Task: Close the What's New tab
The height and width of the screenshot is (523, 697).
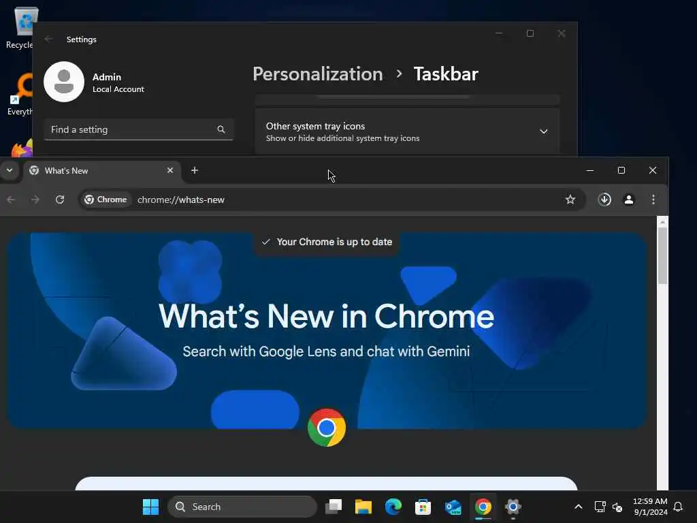Action: tap(169, 170)
